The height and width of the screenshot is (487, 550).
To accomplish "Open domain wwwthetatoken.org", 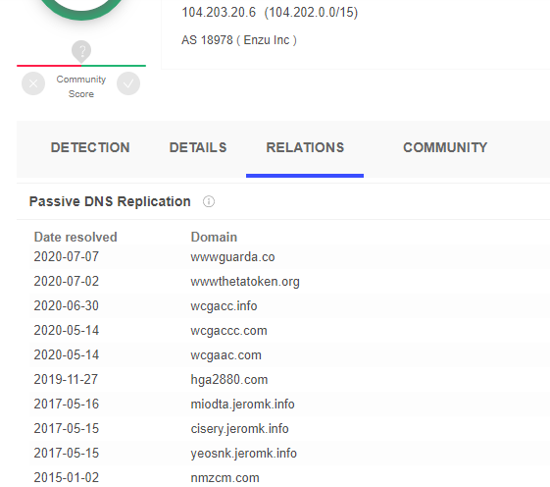I will click(x=245, y=282).
